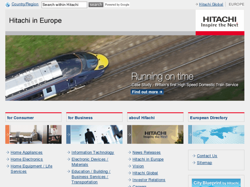Click the arrow icon beside Home Equipment / Life
This screenshot has width=250, height=187.
pos(8,166)
